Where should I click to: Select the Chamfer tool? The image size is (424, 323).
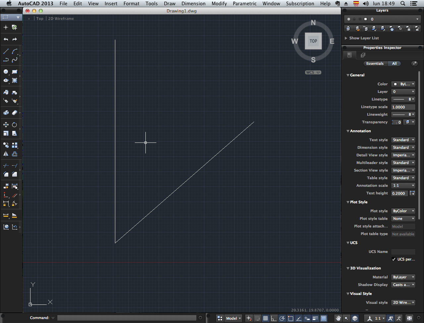pos(15,174)
